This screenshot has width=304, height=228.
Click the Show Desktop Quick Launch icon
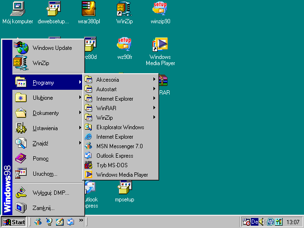coord(60,222)
